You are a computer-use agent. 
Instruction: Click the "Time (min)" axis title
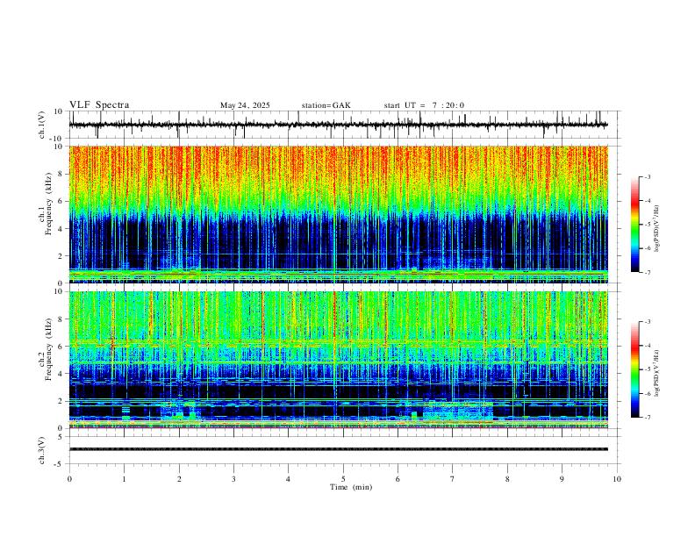(351, 487)
